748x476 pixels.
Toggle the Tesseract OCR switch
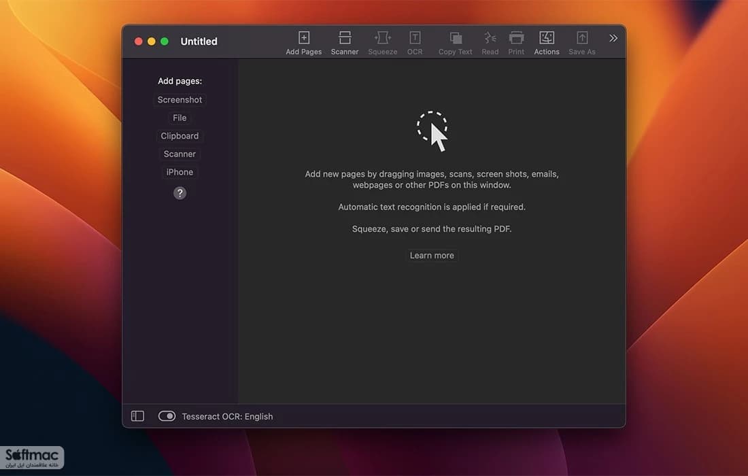coord(167,416)
